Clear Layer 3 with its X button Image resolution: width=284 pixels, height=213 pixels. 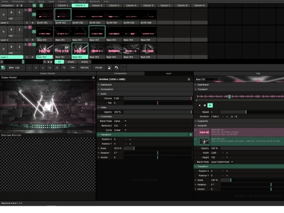coord(3,14)
